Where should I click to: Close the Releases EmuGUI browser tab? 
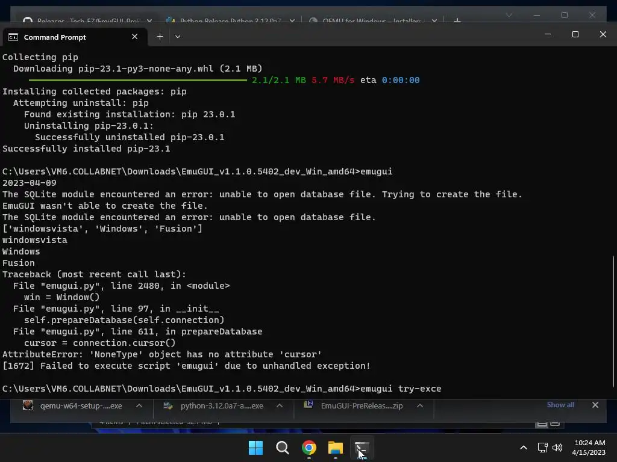[149, 21]
